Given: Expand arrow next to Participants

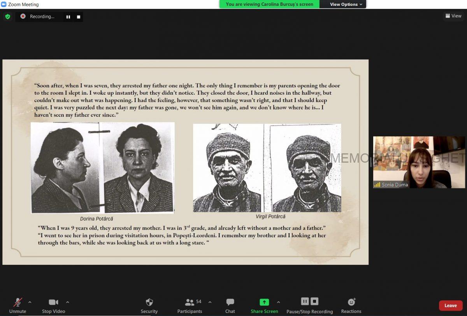Looking at the screenshot, I should pyautogui.click(x=210, y=302).
